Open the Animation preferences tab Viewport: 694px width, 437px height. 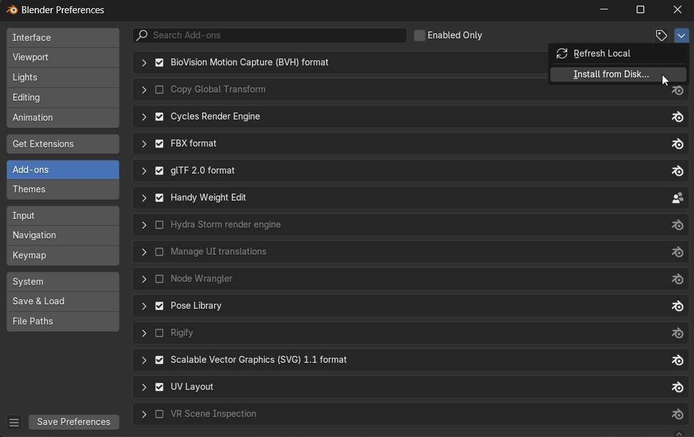pyautogui.click(x=63, y=118)
